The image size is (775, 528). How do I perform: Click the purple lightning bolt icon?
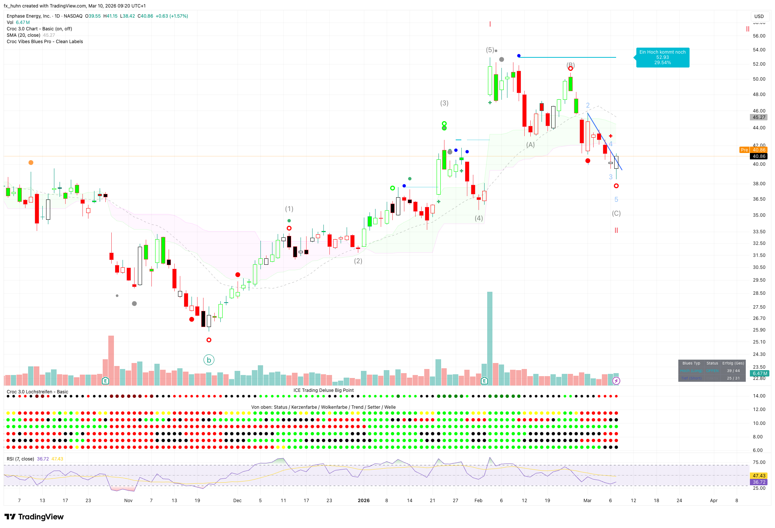click(x=616, y=381)
